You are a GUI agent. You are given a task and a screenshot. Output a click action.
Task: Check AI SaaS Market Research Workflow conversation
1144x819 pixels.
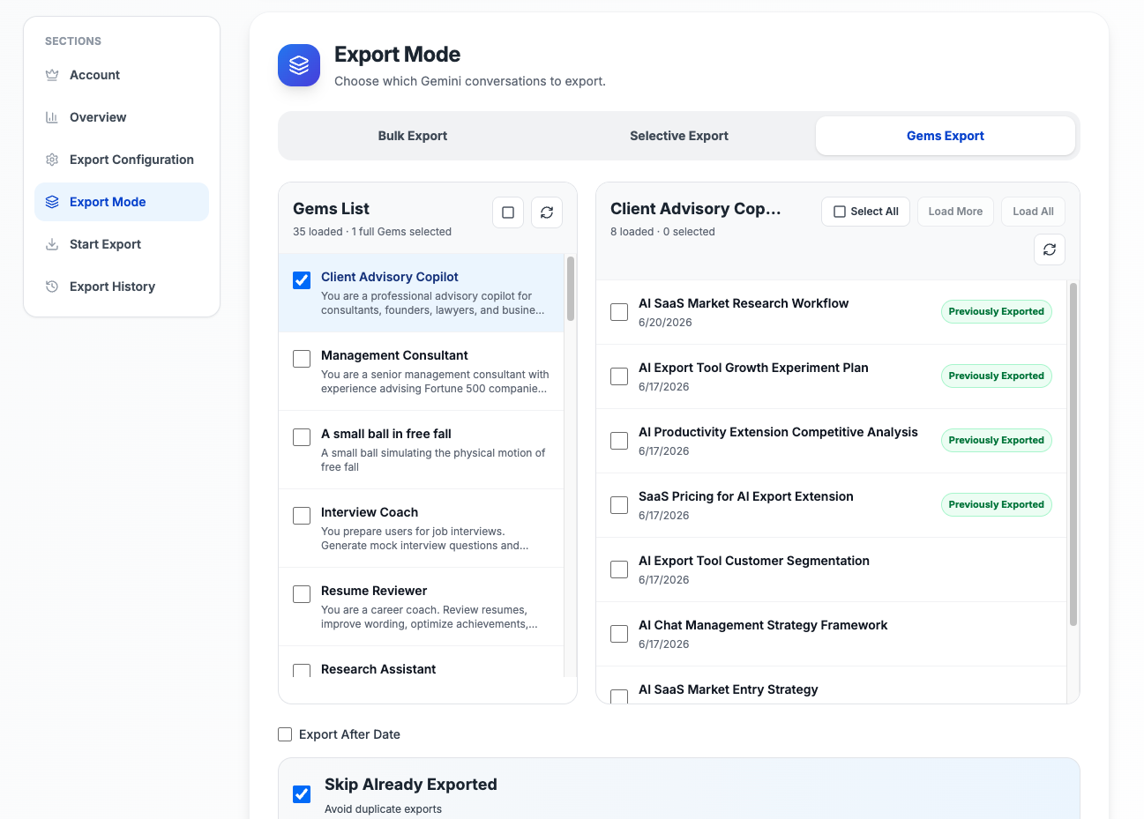click(x=619, y=312)
